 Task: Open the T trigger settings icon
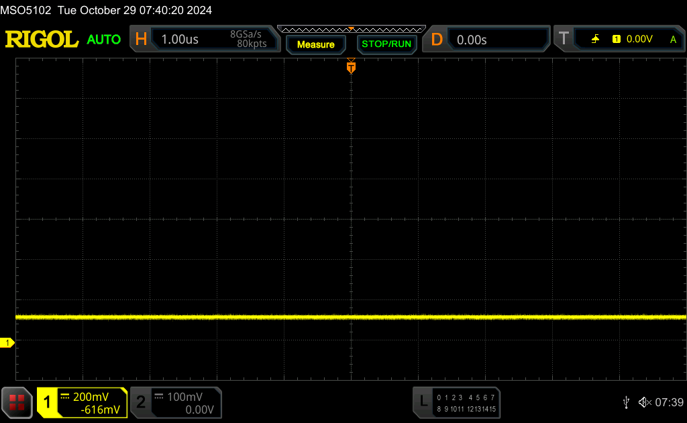click(x=564, y=39)
